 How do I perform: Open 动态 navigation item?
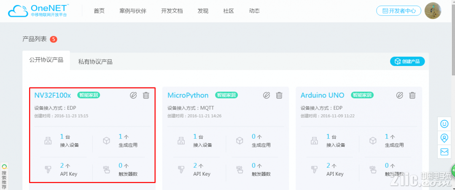pos(254,11)
